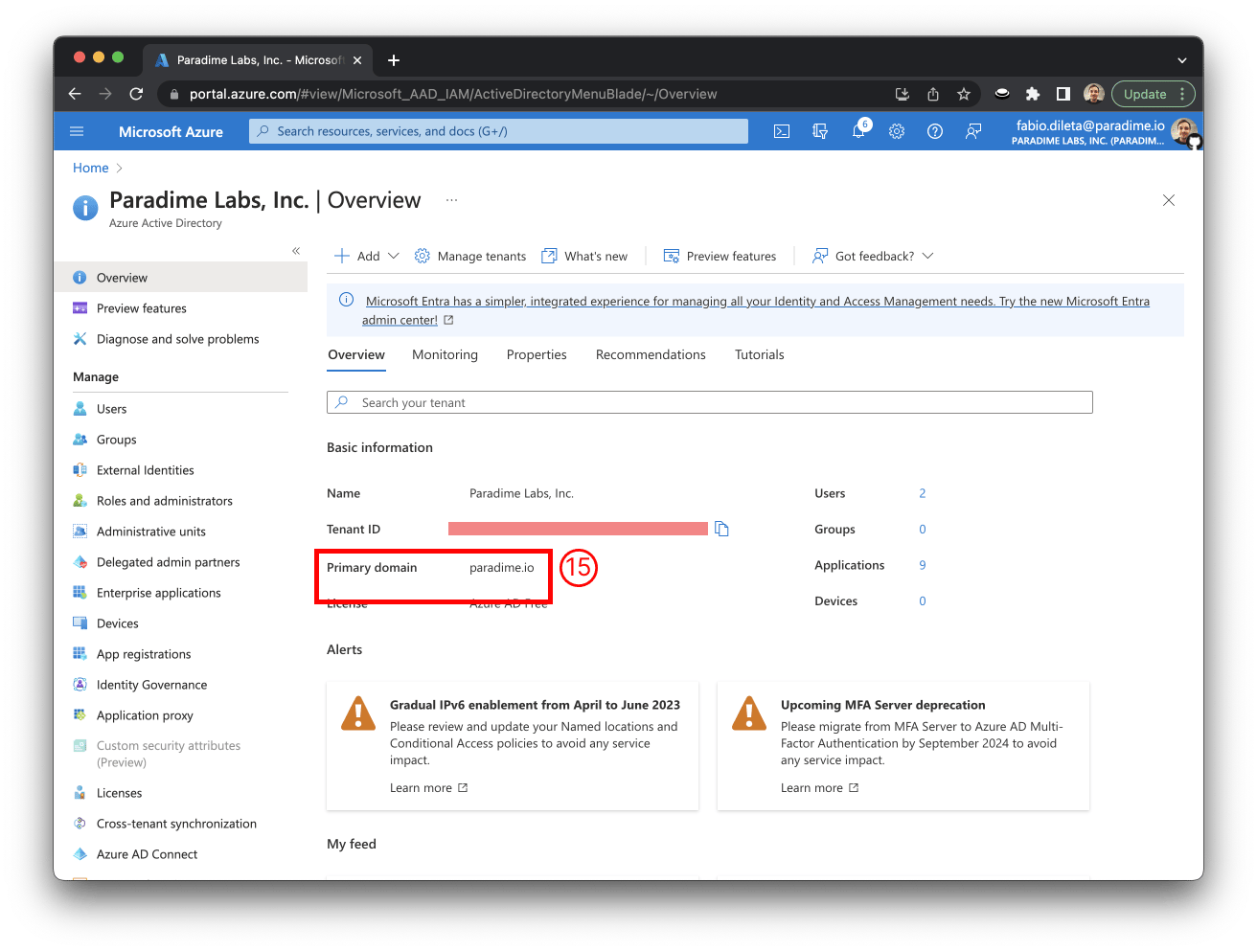Open notifications bell with badge 6
Image resolution: width=1257 pixels, height=951 pixels.
pos(859,130)
